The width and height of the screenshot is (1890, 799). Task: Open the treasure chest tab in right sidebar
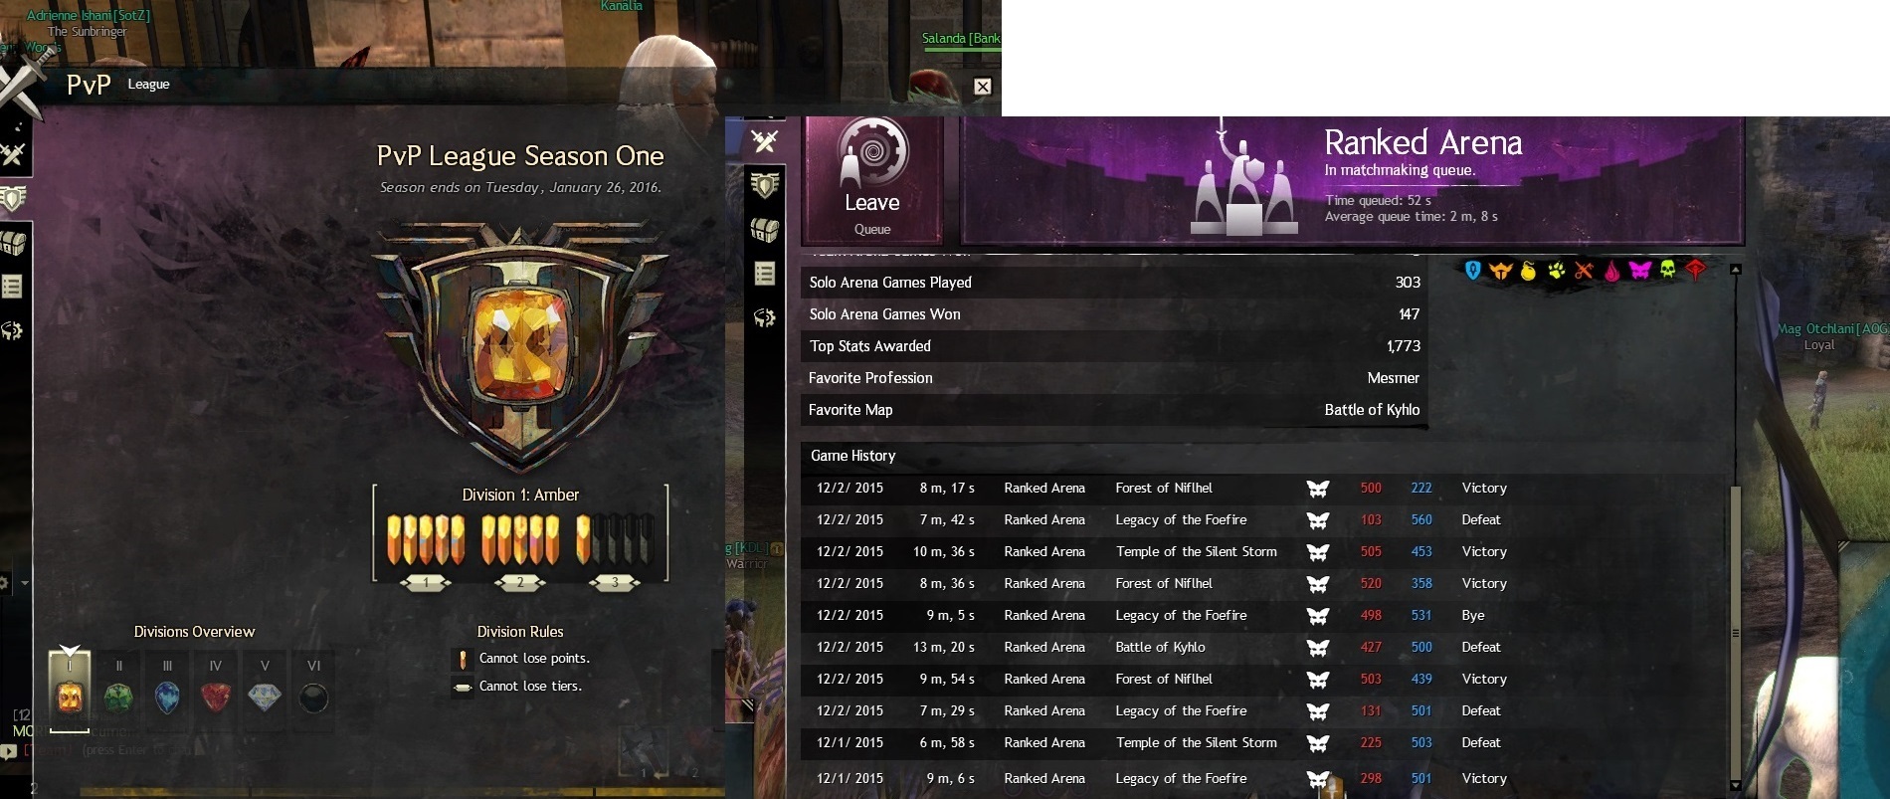(764, 230)
